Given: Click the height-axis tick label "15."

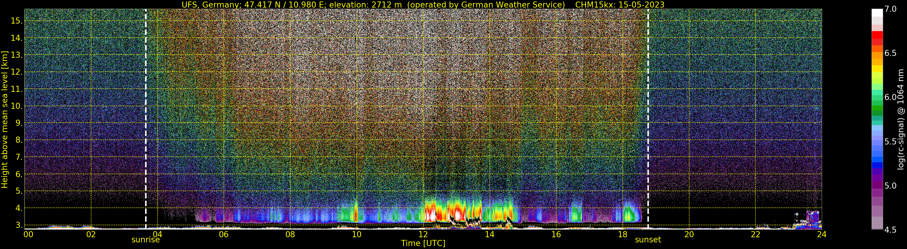Looking at the screenshot, I should [17, 21].
